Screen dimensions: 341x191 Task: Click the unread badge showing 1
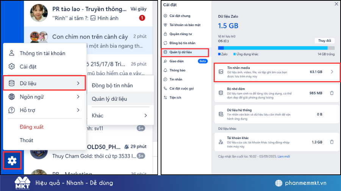142,18
